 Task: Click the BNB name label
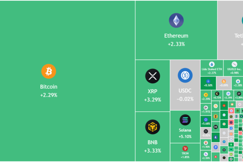153,143
